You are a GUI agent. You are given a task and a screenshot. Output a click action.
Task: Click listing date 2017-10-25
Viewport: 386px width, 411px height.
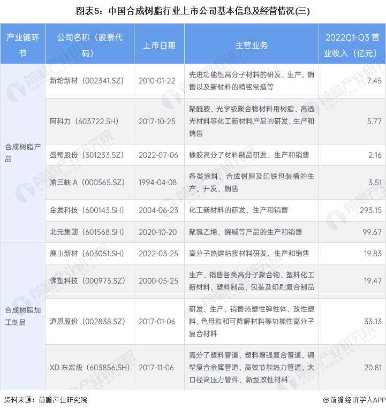click(x=157, y=121)
